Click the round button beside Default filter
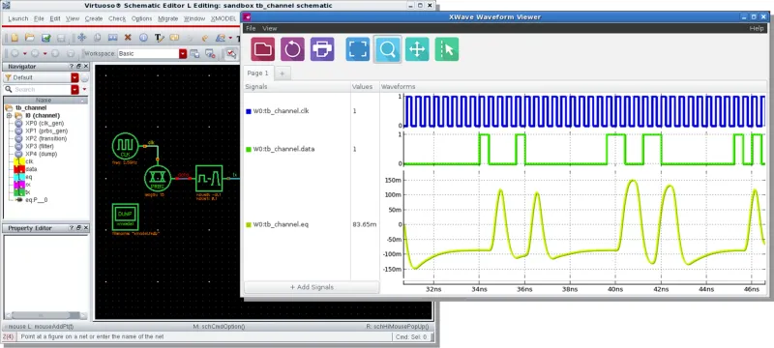 [x=84, y=78]
